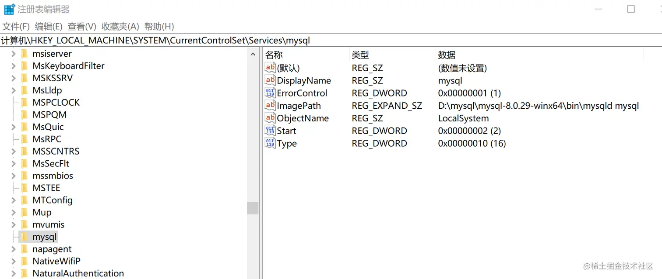Expand the MsSecFlt tree node
The image size is (662, 279).
[13, 164]
